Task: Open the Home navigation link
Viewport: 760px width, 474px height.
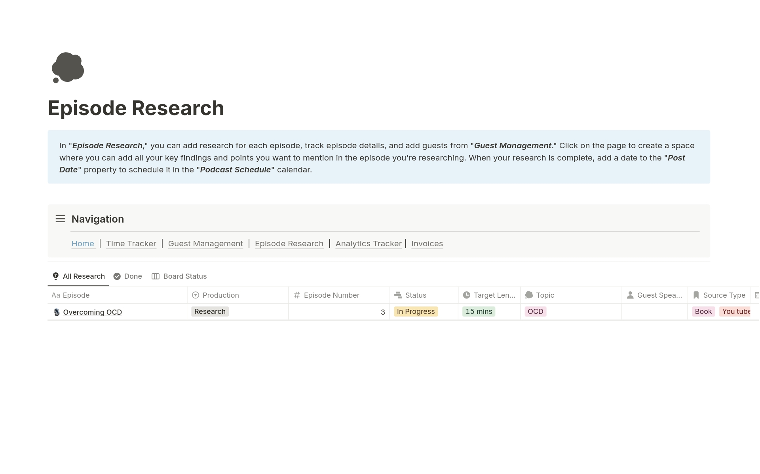Action: (83, 244)
